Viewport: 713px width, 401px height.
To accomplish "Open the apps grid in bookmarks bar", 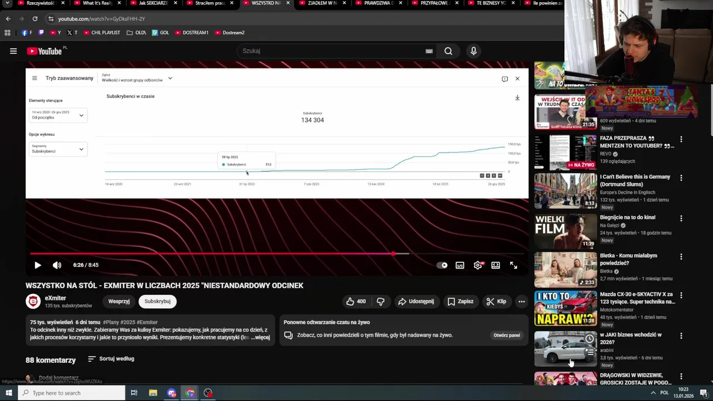I will pos(7,33).
